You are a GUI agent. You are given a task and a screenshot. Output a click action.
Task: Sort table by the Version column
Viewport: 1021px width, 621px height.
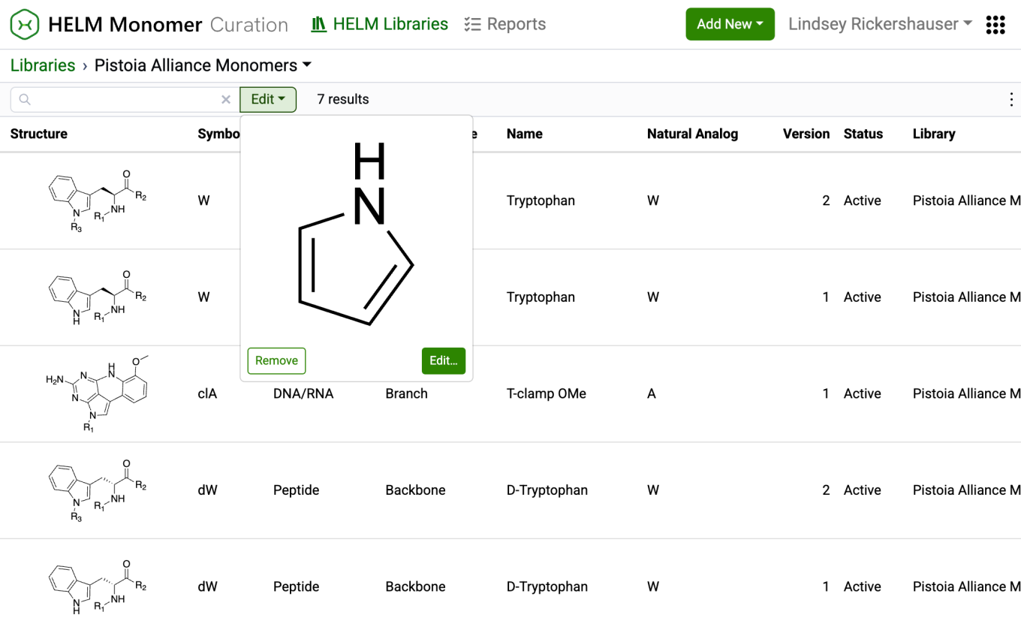[x=806, y=134]
